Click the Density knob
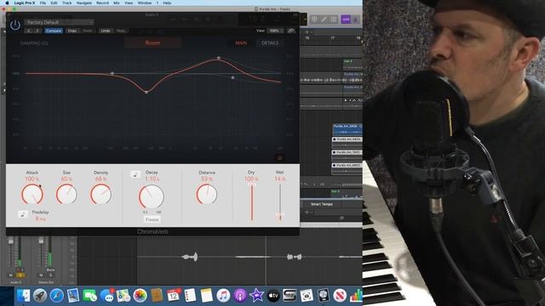 pos(100,194)
